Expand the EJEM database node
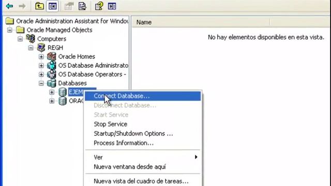Screen dimensions: 331x186 (52, 92)
